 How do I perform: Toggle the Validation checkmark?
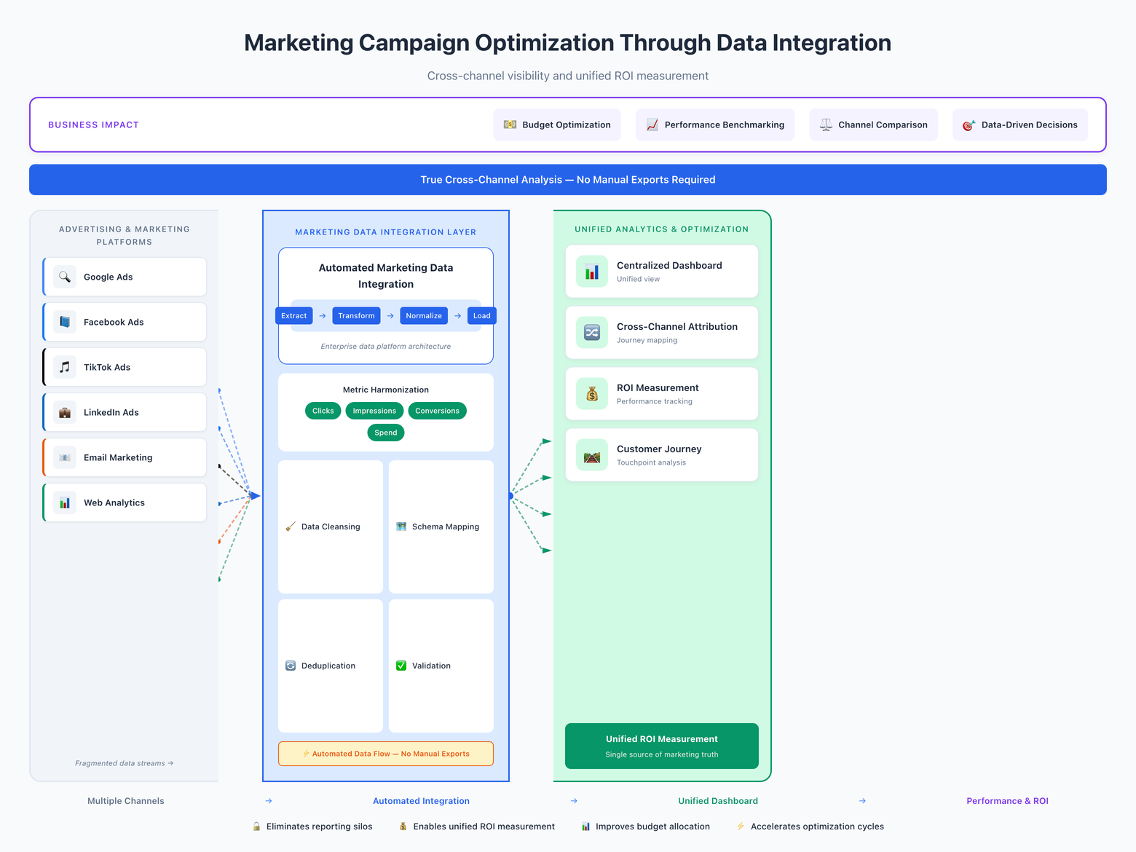(401, 665)
